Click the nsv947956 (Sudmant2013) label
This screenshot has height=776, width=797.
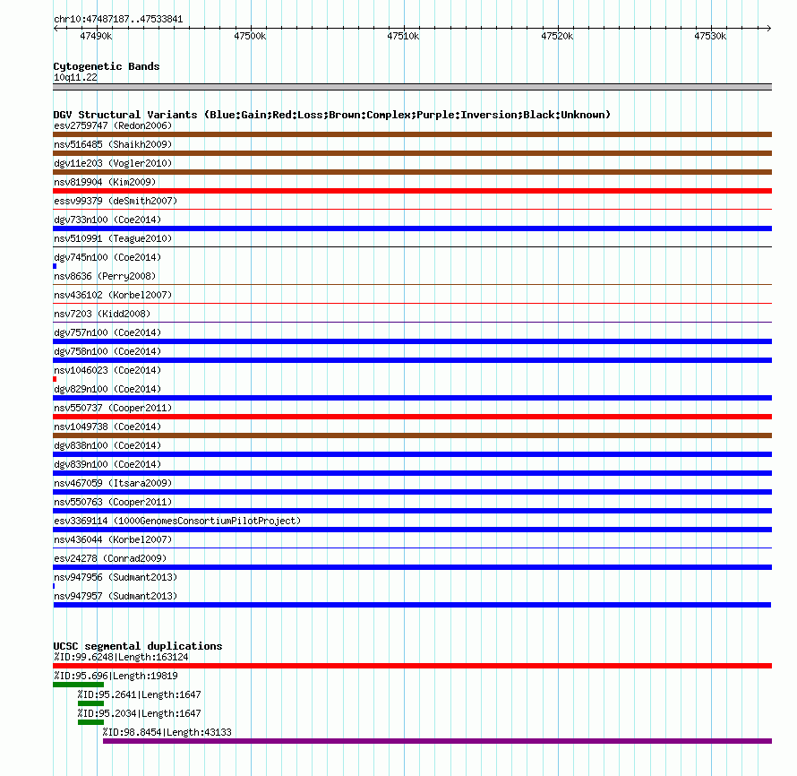[116, 577]
